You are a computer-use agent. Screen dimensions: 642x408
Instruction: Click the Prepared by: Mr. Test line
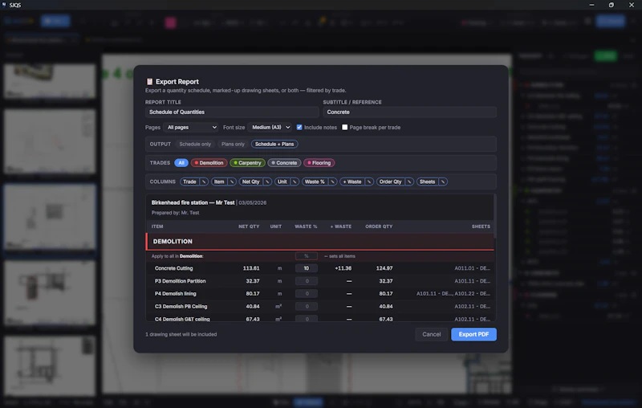point(175,213)
